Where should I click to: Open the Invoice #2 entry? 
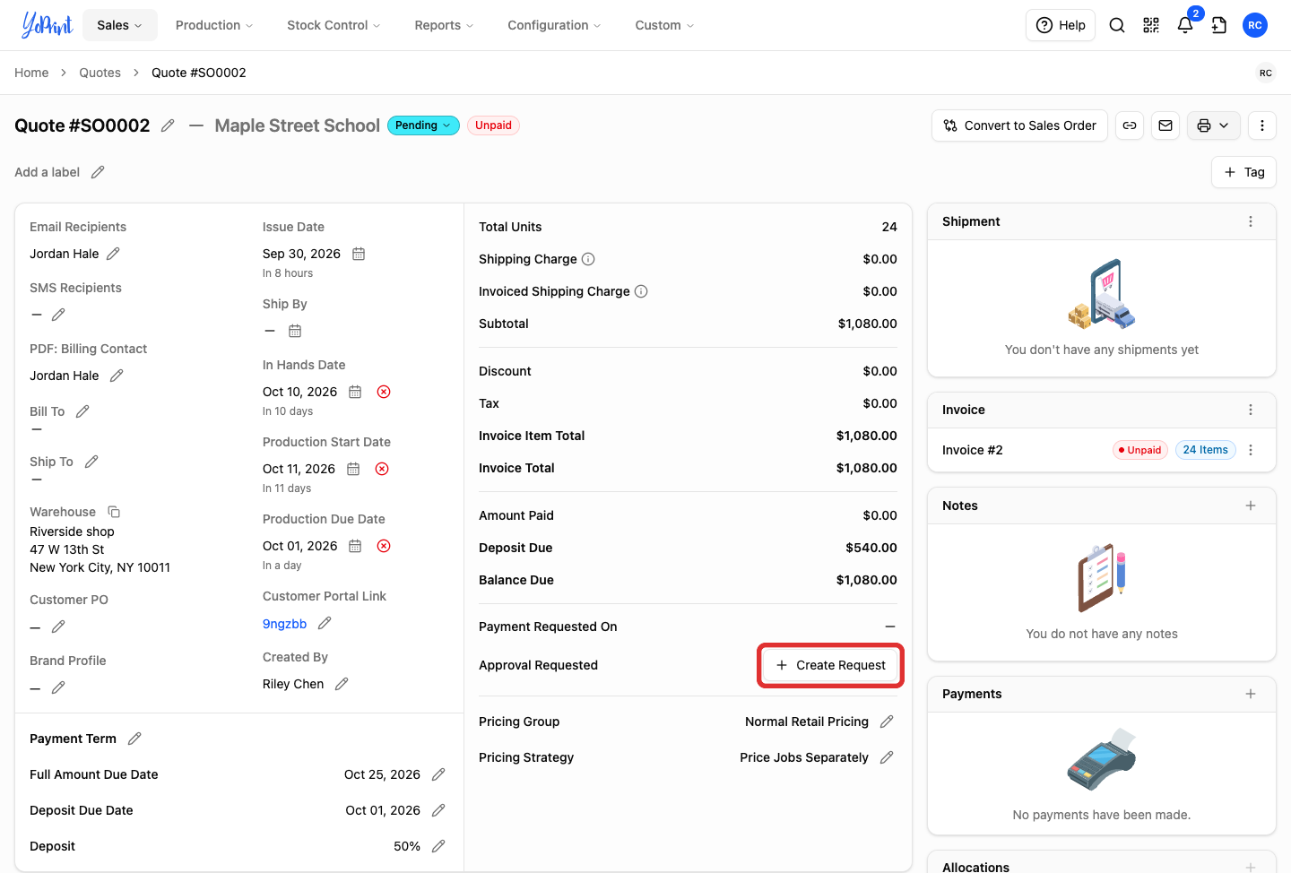pyautogui.click(x=973, y=450)
